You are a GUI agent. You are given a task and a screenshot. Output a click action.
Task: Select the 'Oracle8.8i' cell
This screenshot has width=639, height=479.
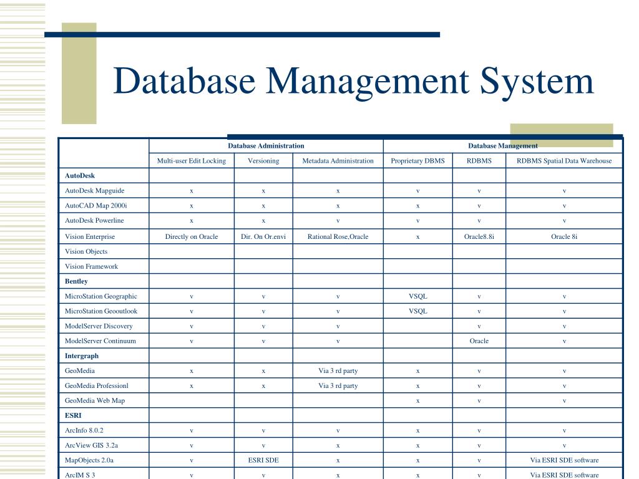click(479, 236)
